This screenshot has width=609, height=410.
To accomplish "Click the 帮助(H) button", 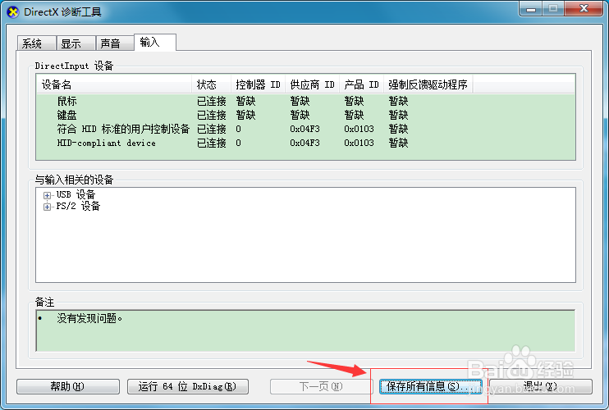I will [x=68, y=386].
